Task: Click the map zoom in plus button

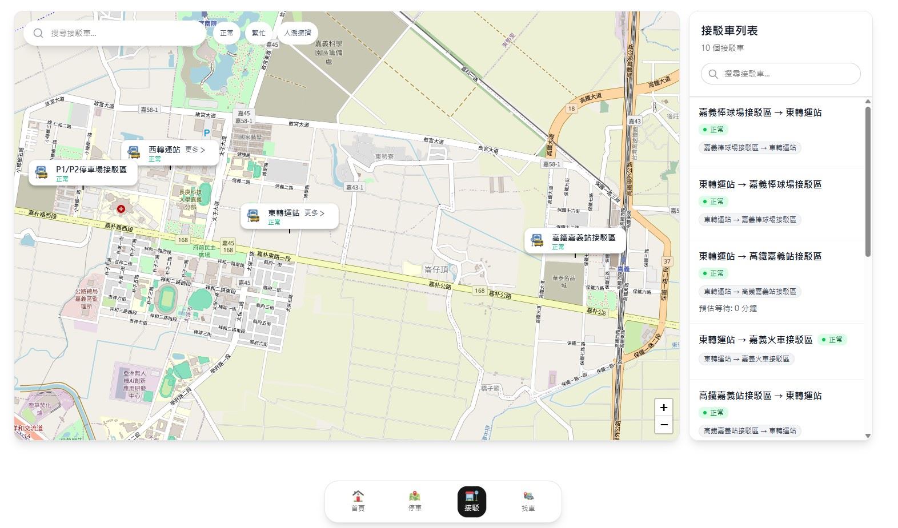Action: (x=663, y=408)
